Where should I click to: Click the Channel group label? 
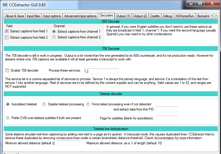(59, 26)
